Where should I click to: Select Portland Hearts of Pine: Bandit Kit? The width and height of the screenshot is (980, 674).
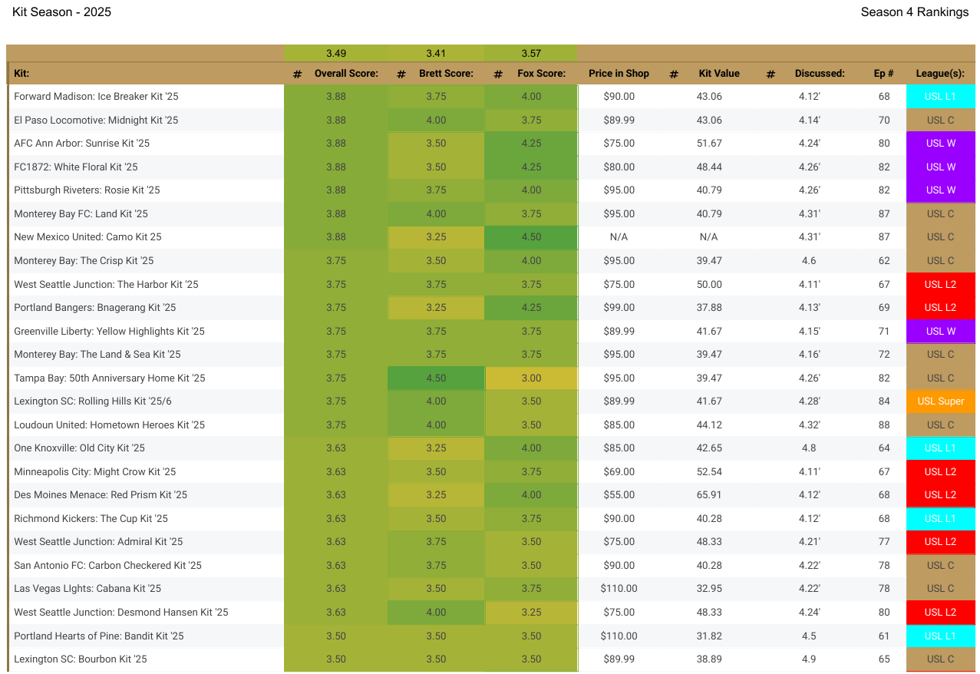(99, 636)
